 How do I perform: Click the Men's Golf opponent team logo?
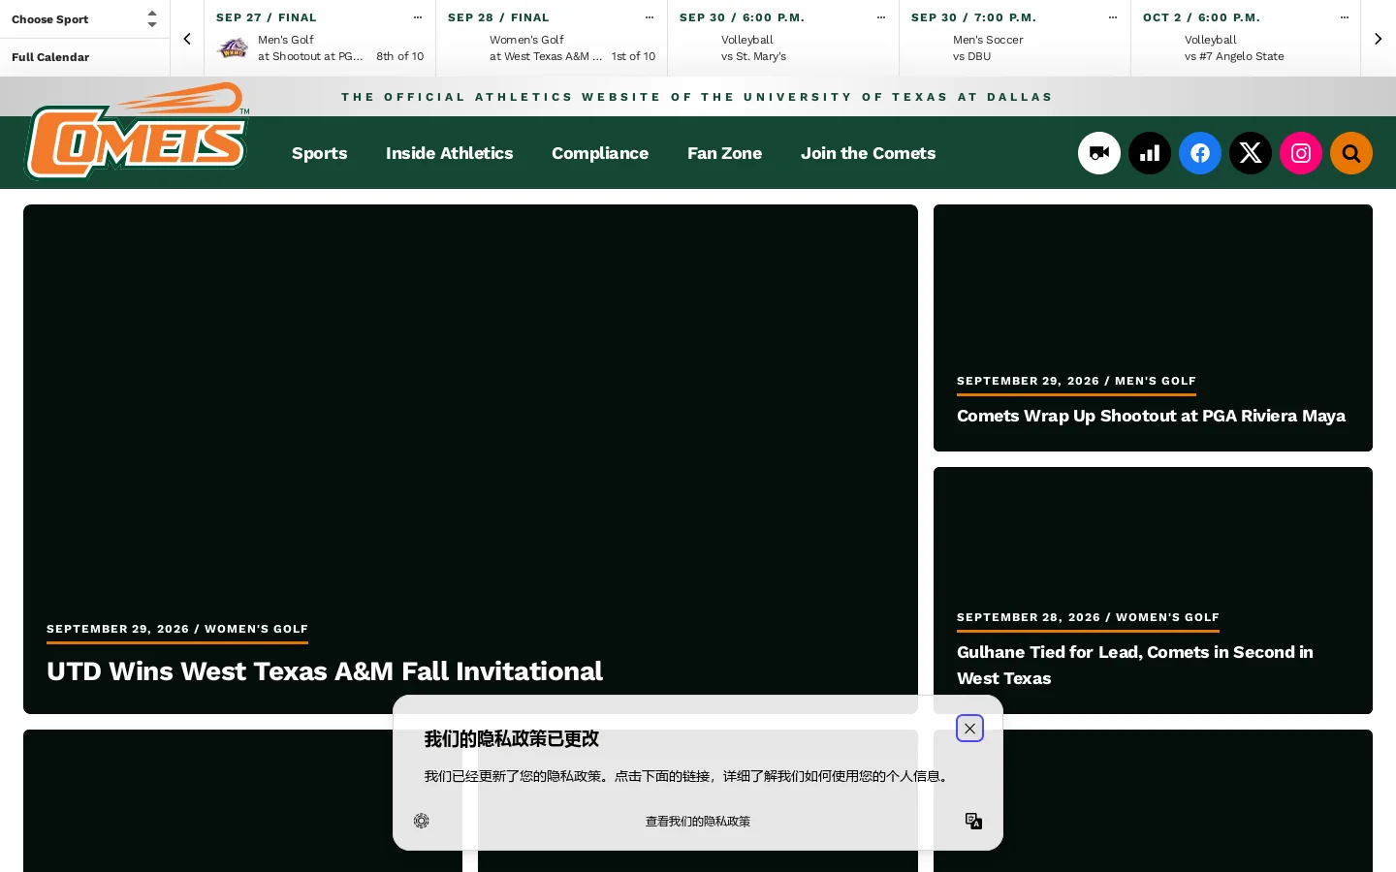pyautogui.click(x=233, y=47)
